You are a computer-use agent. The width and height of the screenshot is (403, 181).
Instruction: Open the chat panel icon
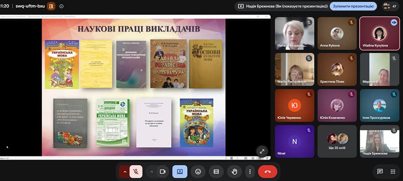click(x=380, y=172)
